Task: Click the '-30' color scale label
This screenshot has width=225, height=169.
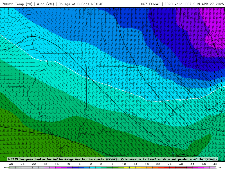Action: coord(10,164)
